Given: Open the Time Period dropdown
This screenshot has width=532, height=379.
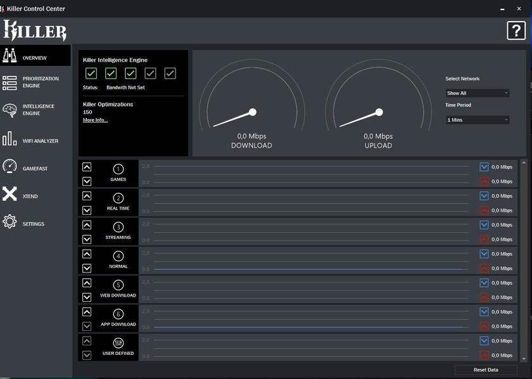Looking at the screenshot, I should pos(478,120).
